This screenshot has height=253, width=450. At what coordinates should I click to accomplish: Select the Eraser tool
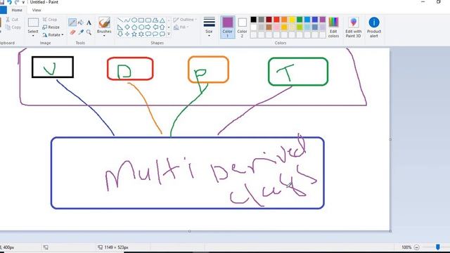coord(72,32)
